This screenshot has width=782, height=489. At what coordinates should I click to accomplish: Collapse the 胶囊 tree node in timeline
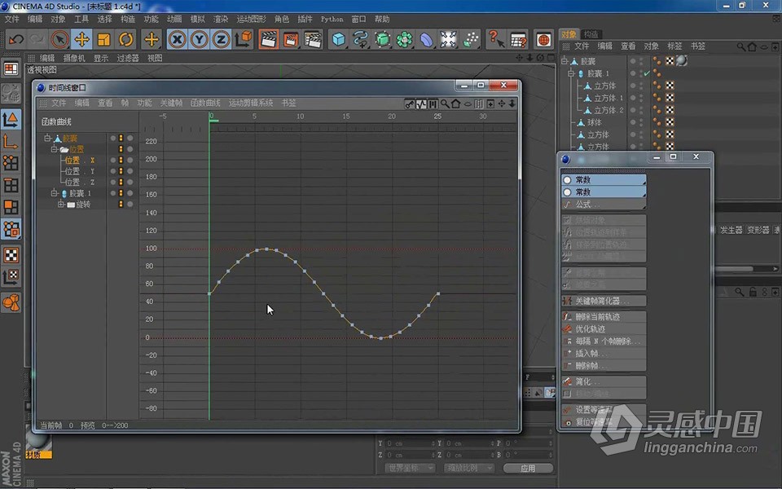47,138
